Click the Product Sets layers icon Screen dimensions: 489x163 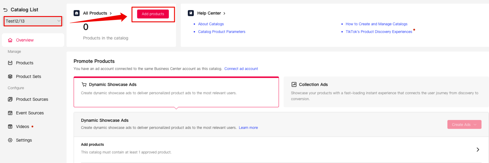(10, 76)
